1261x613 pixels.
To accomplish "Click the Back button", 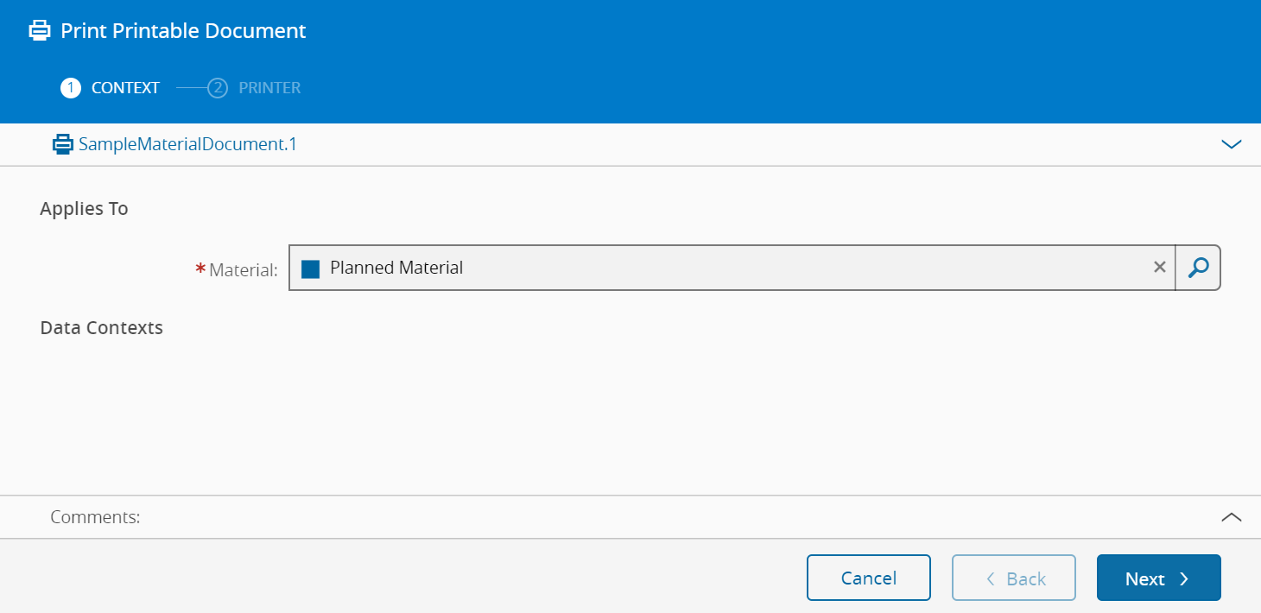I will [x=1014, y=578].
